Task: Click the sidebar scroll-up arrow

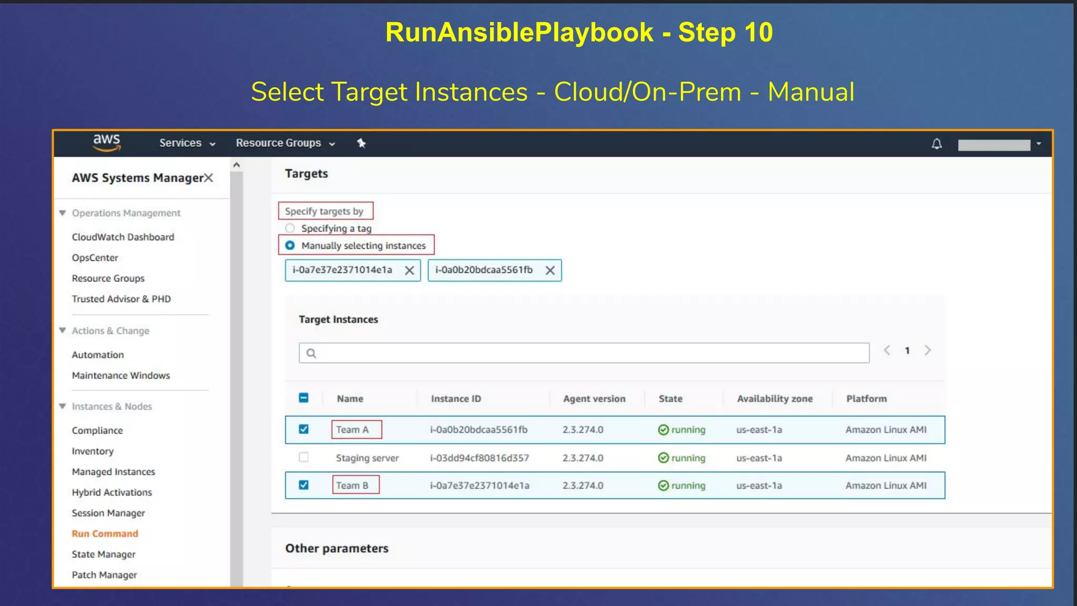Action: pyautogui.click(x=237, y=165)
